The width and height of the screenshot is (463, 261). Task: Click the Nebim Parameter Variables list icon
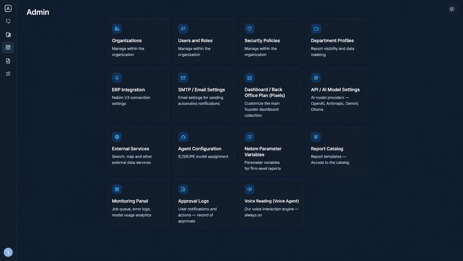[249, 137]
